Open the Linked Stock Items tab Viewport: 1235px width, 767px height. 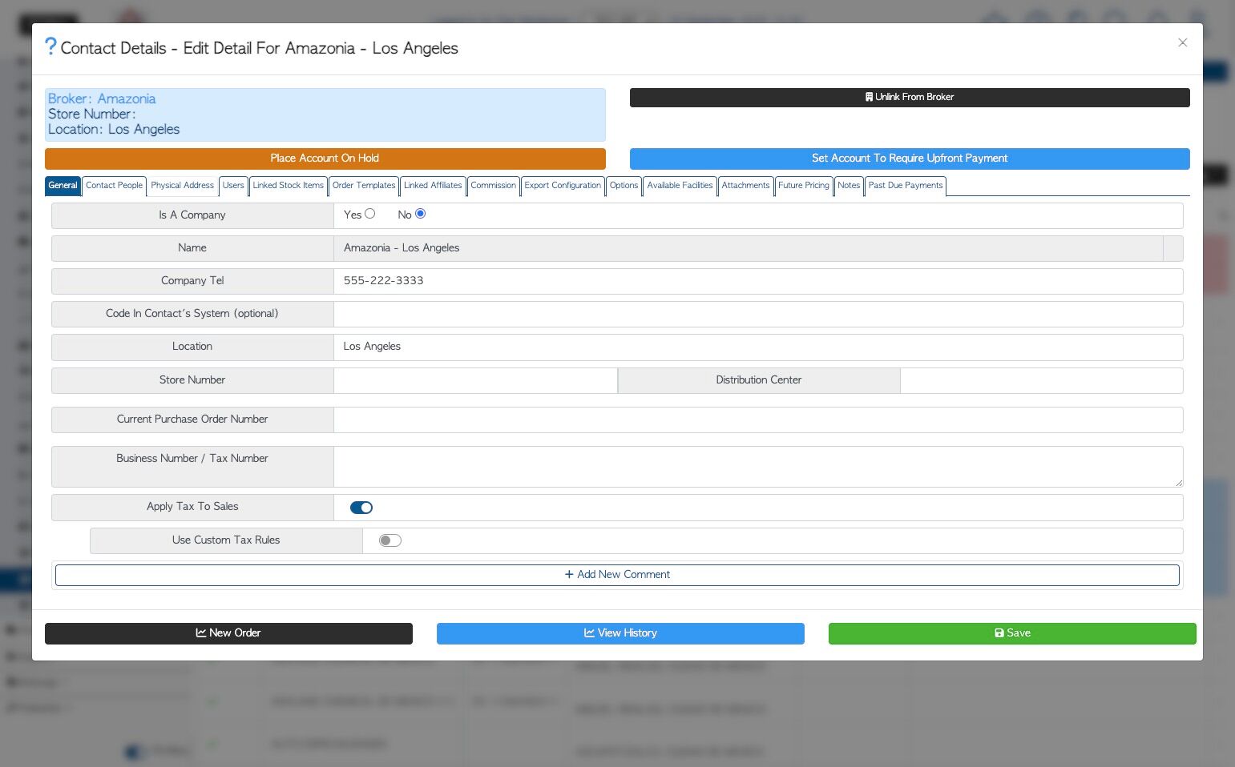289,186
